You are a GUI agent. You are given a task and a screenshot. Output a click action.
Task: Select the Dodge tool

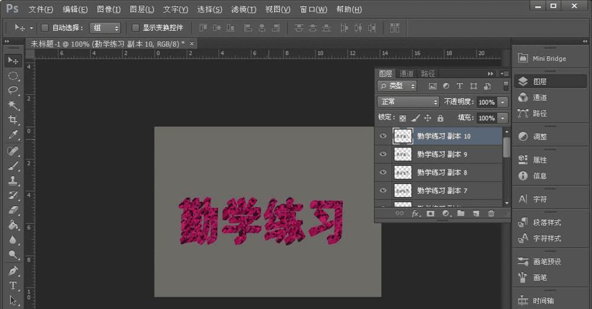click(13, 255)
